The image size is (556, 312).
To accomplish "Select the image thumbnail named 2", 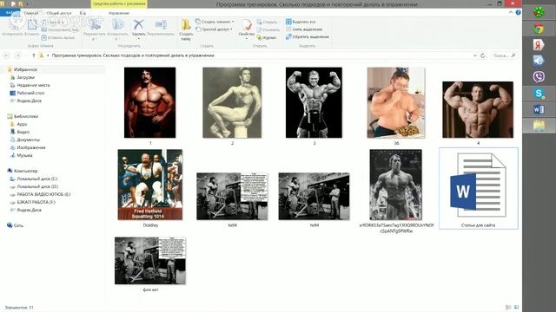I will [232, 102].
